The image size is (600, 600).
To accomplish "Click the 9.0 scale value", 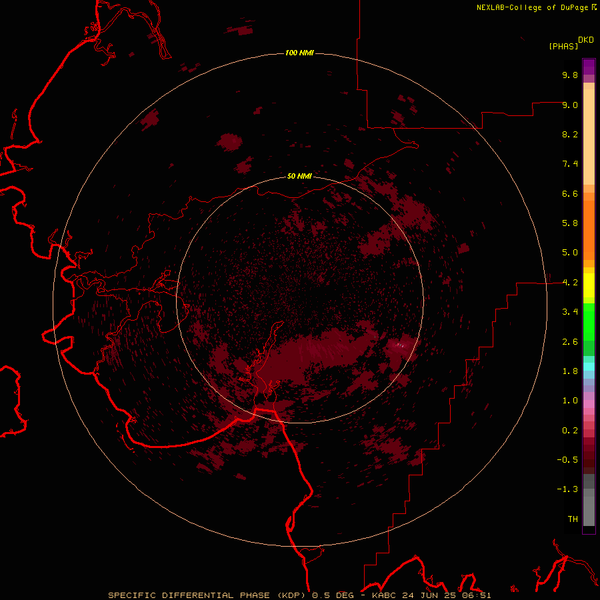I will coord(570,105).
